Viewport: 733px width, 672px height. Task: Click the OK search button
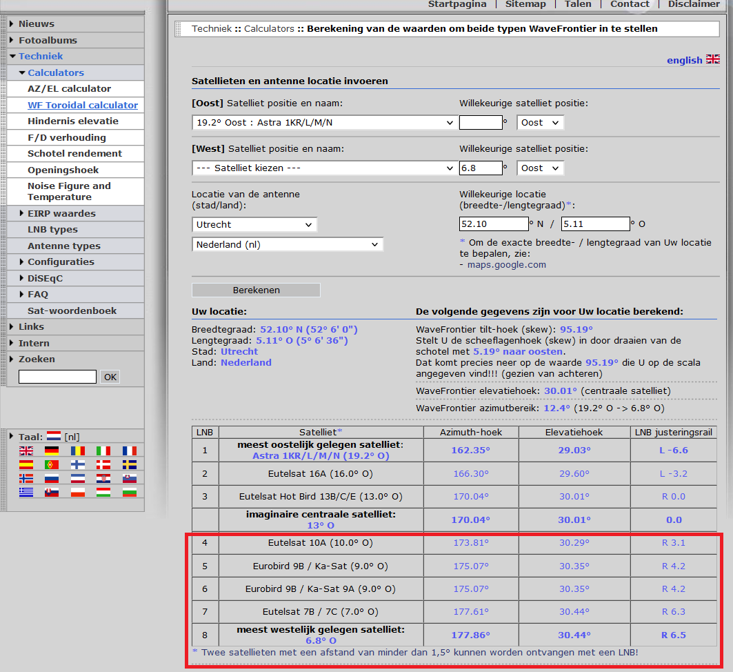tap(110, 377)
